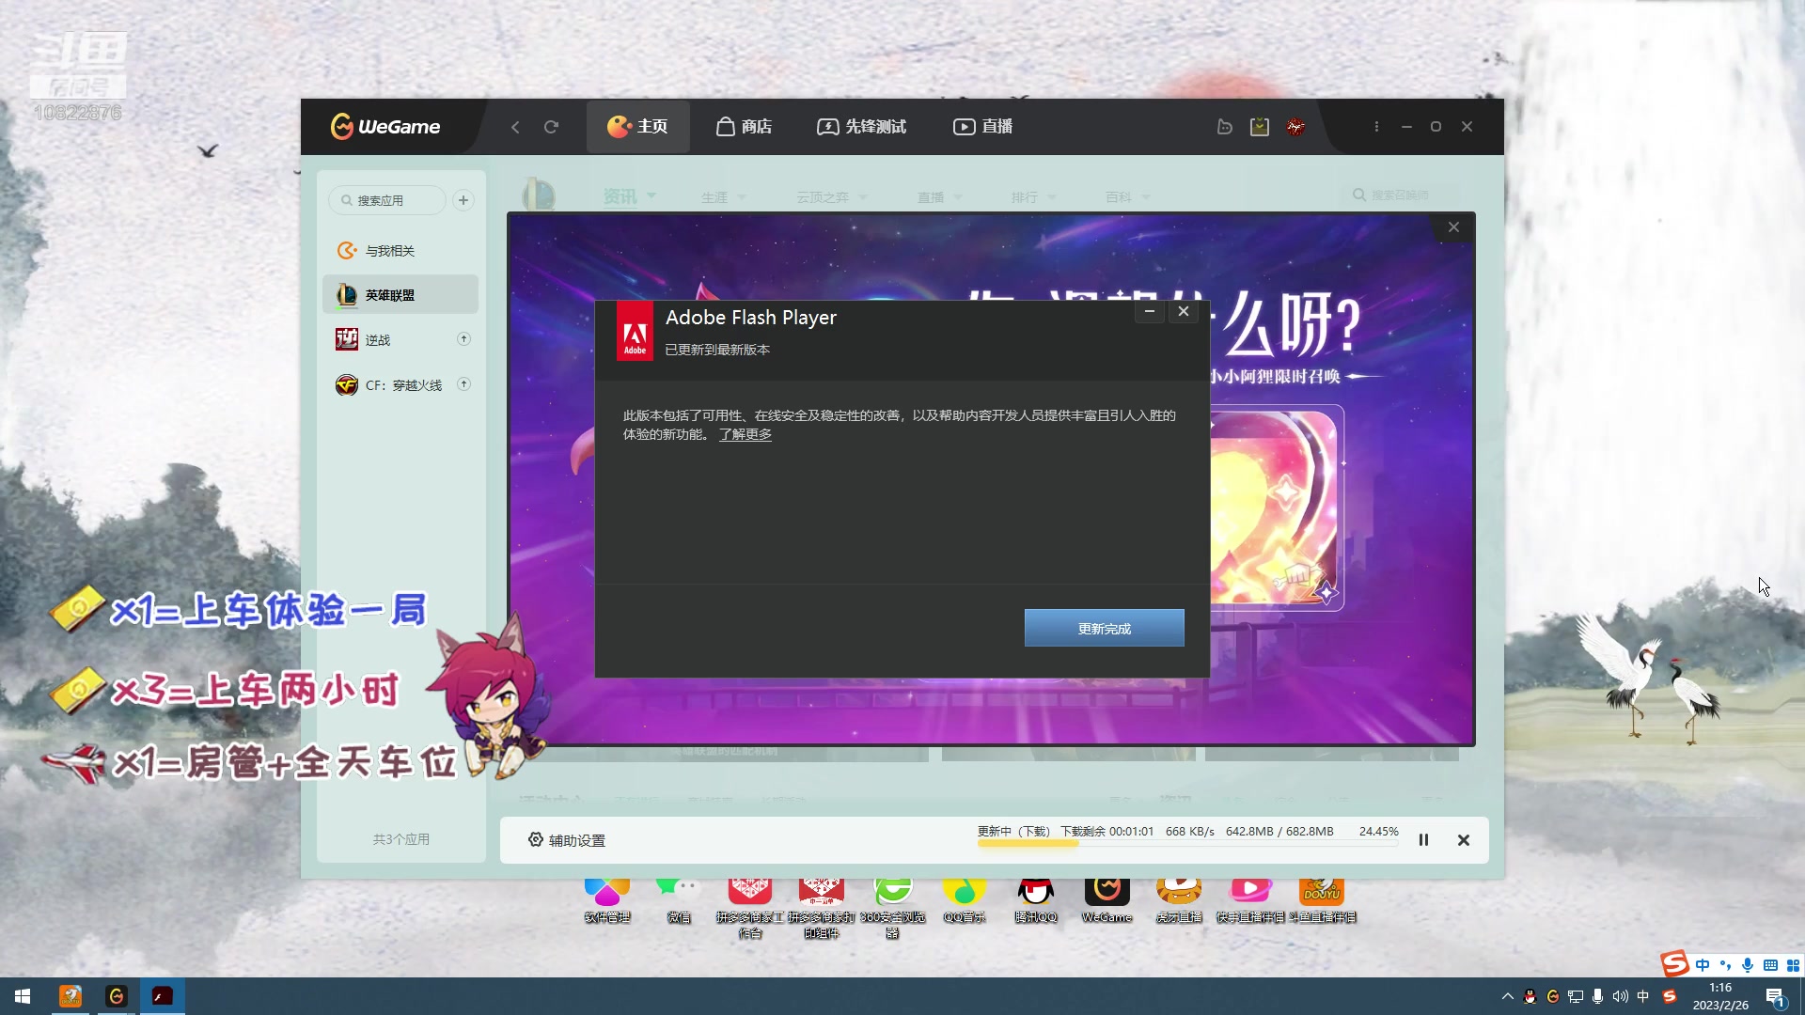Select CF: 穿越火线 in the sidebar

coord(400,384)
